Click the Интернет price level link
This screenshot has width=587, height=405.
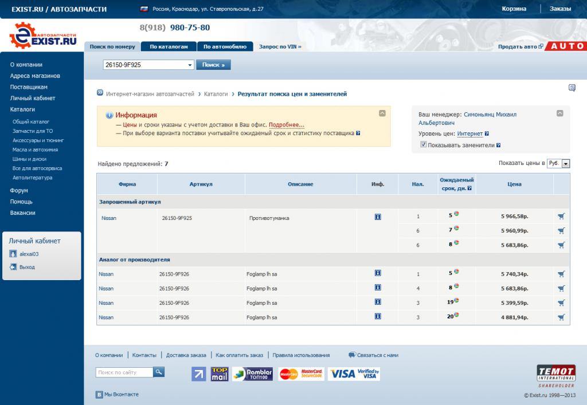click(470, 133)
